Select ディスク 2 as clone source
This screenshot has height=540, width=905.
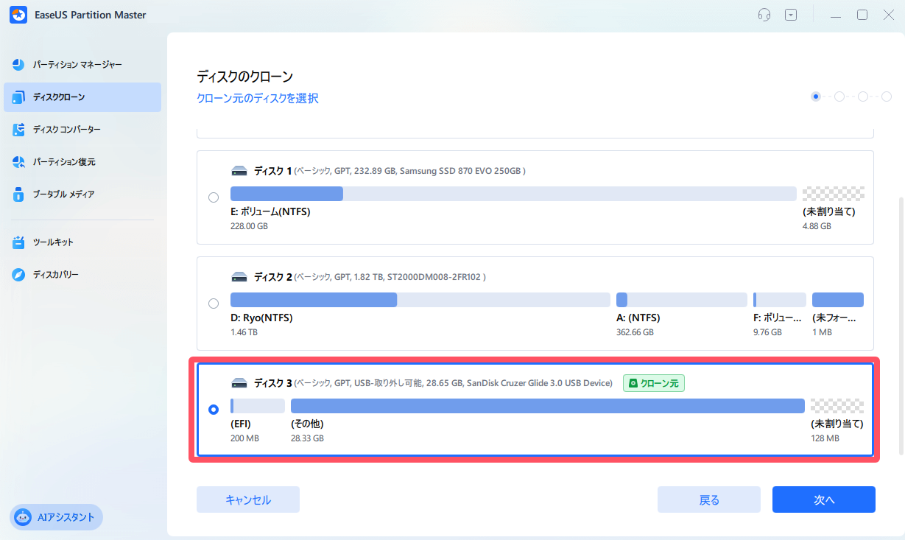[x=214, y=303]
